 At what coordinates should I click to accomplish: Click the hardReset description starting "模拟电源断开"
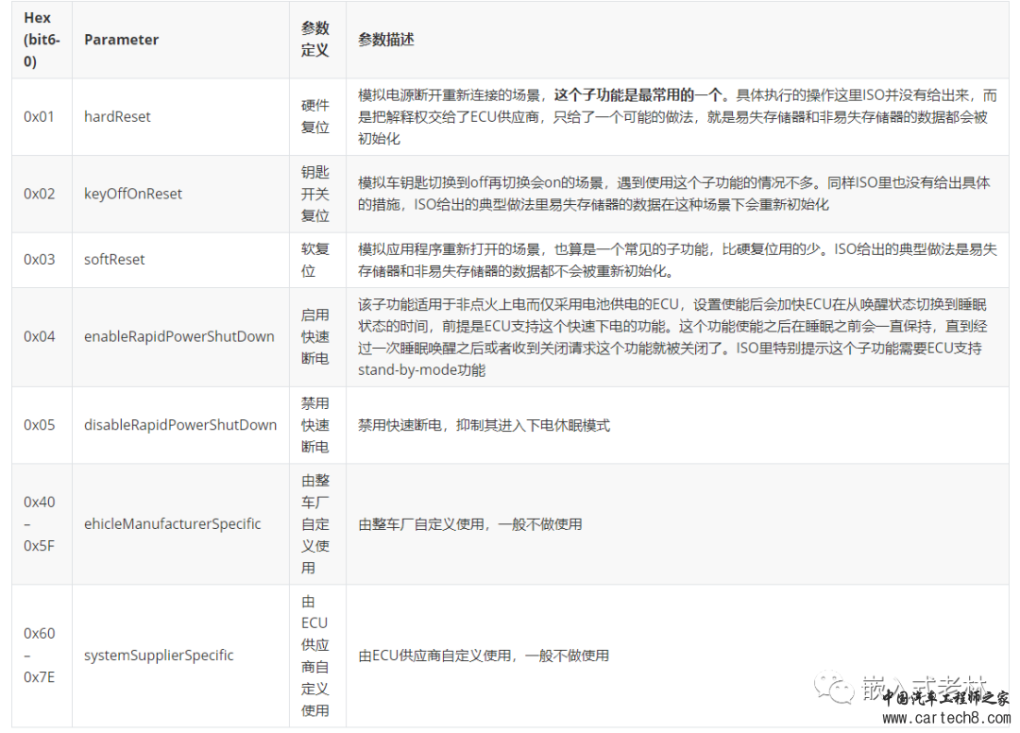(677, 117)
